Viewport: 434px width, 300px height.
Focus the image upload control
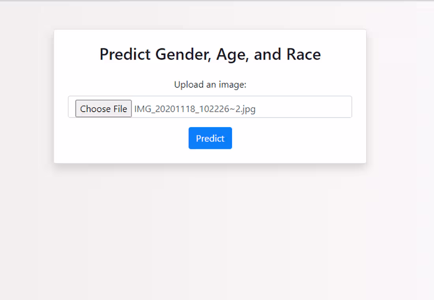click(x=237, y=107)
